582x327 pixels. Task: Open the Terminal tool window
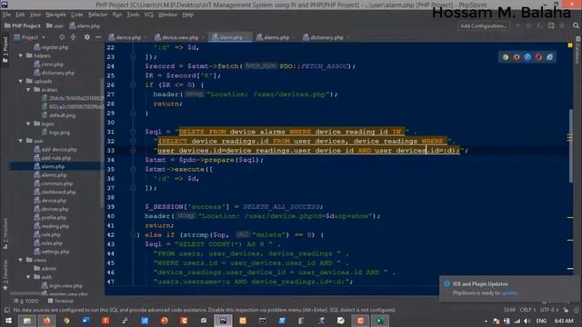[x=62, y=301]
